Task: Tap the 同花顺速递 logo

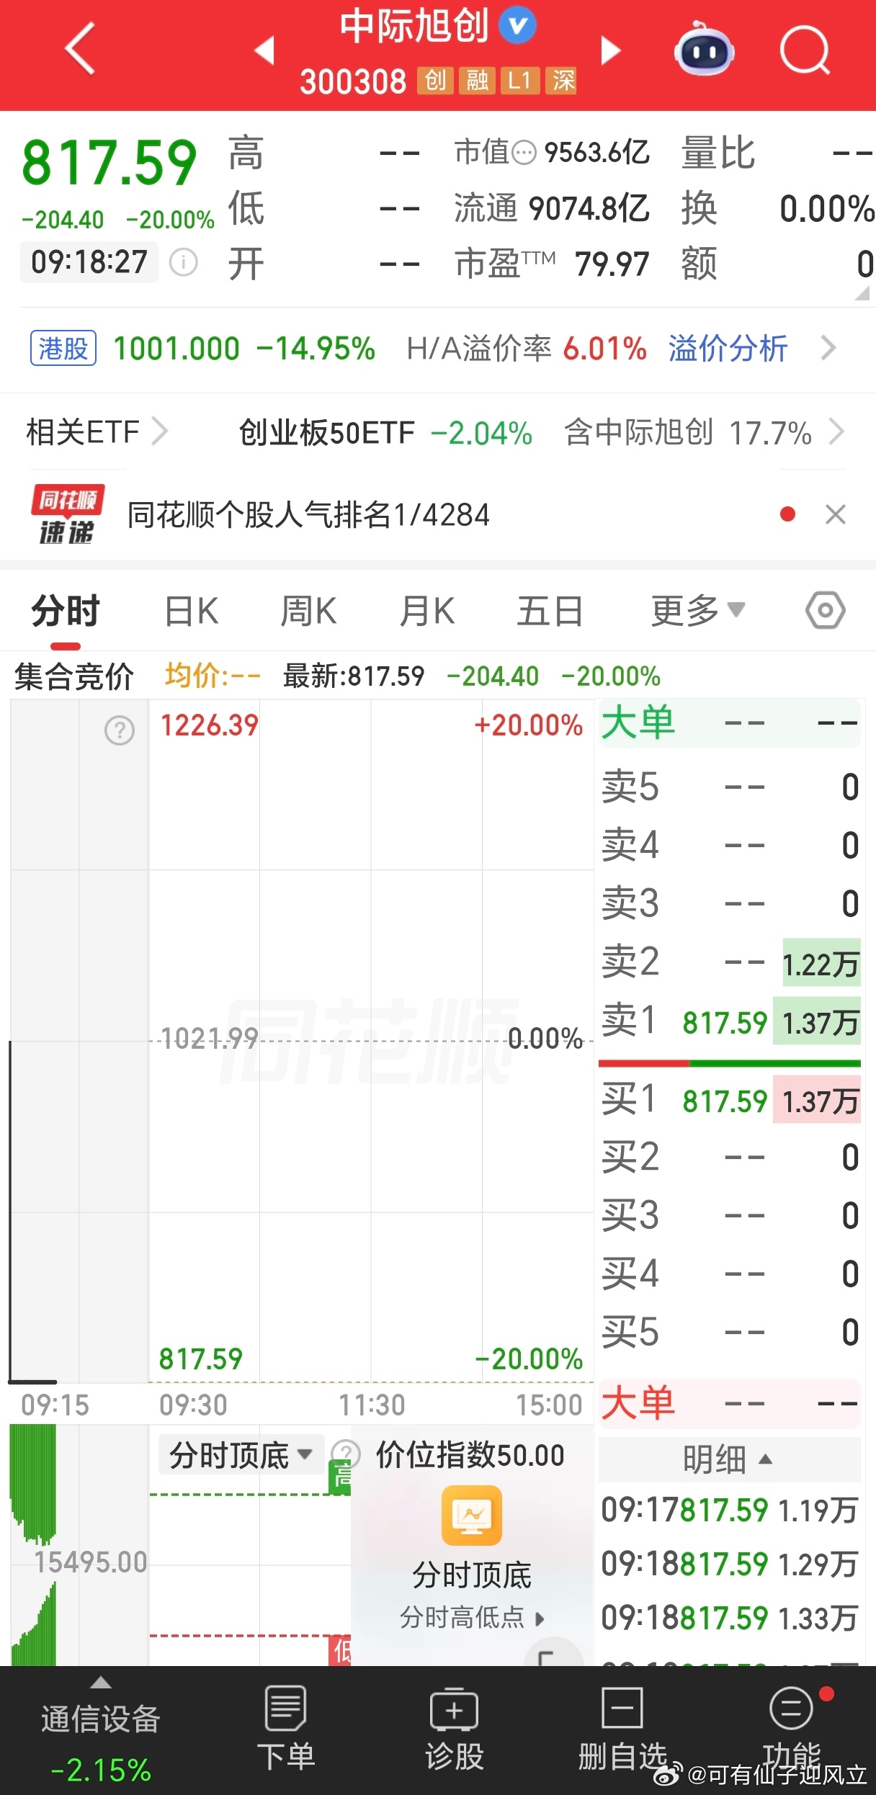Action: [66, 514]
